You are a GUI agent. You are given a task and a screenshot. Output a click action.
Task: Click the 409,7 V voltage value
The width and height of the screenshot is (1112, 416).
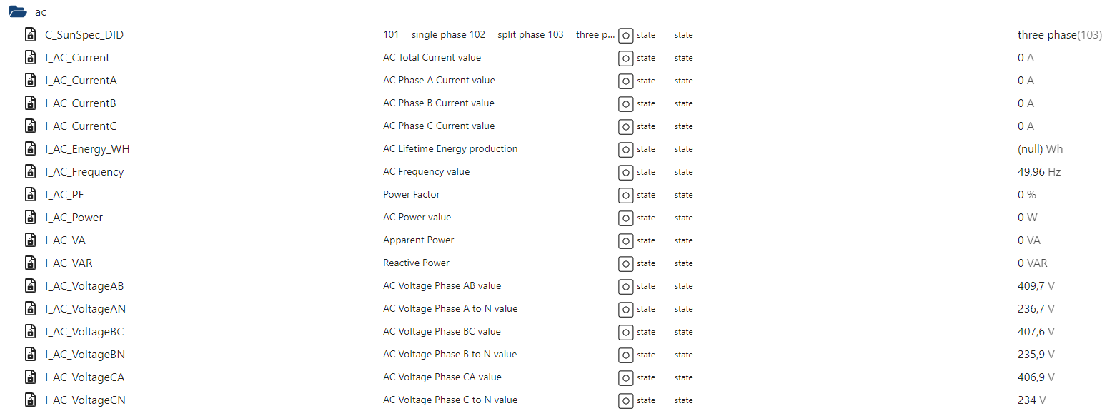[1036, 285]
